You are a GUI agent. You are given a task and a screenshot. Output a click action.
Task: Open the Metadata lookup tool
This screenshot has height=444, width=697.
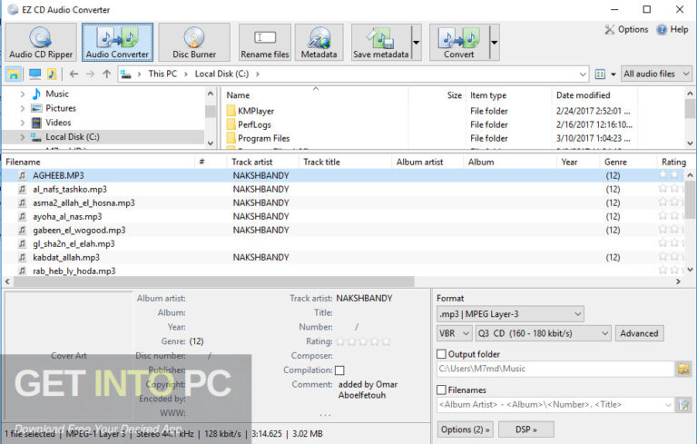[x=319, y=43]
